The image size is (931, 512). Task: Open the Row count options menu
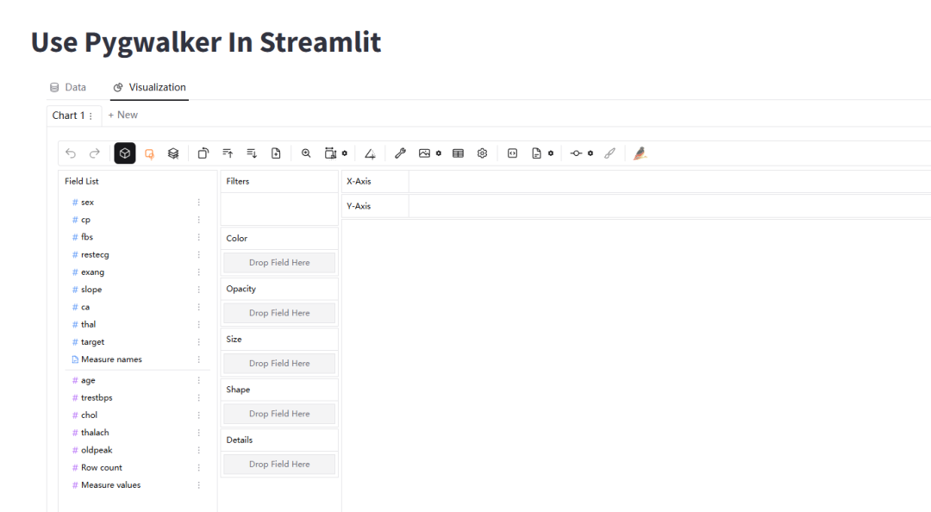(x=199, y=467)
